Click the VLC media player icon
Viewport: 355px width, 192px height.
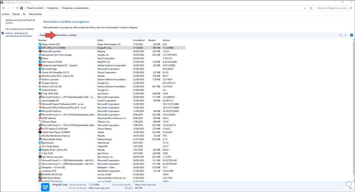pyautogui.click(x=40, y=146)
